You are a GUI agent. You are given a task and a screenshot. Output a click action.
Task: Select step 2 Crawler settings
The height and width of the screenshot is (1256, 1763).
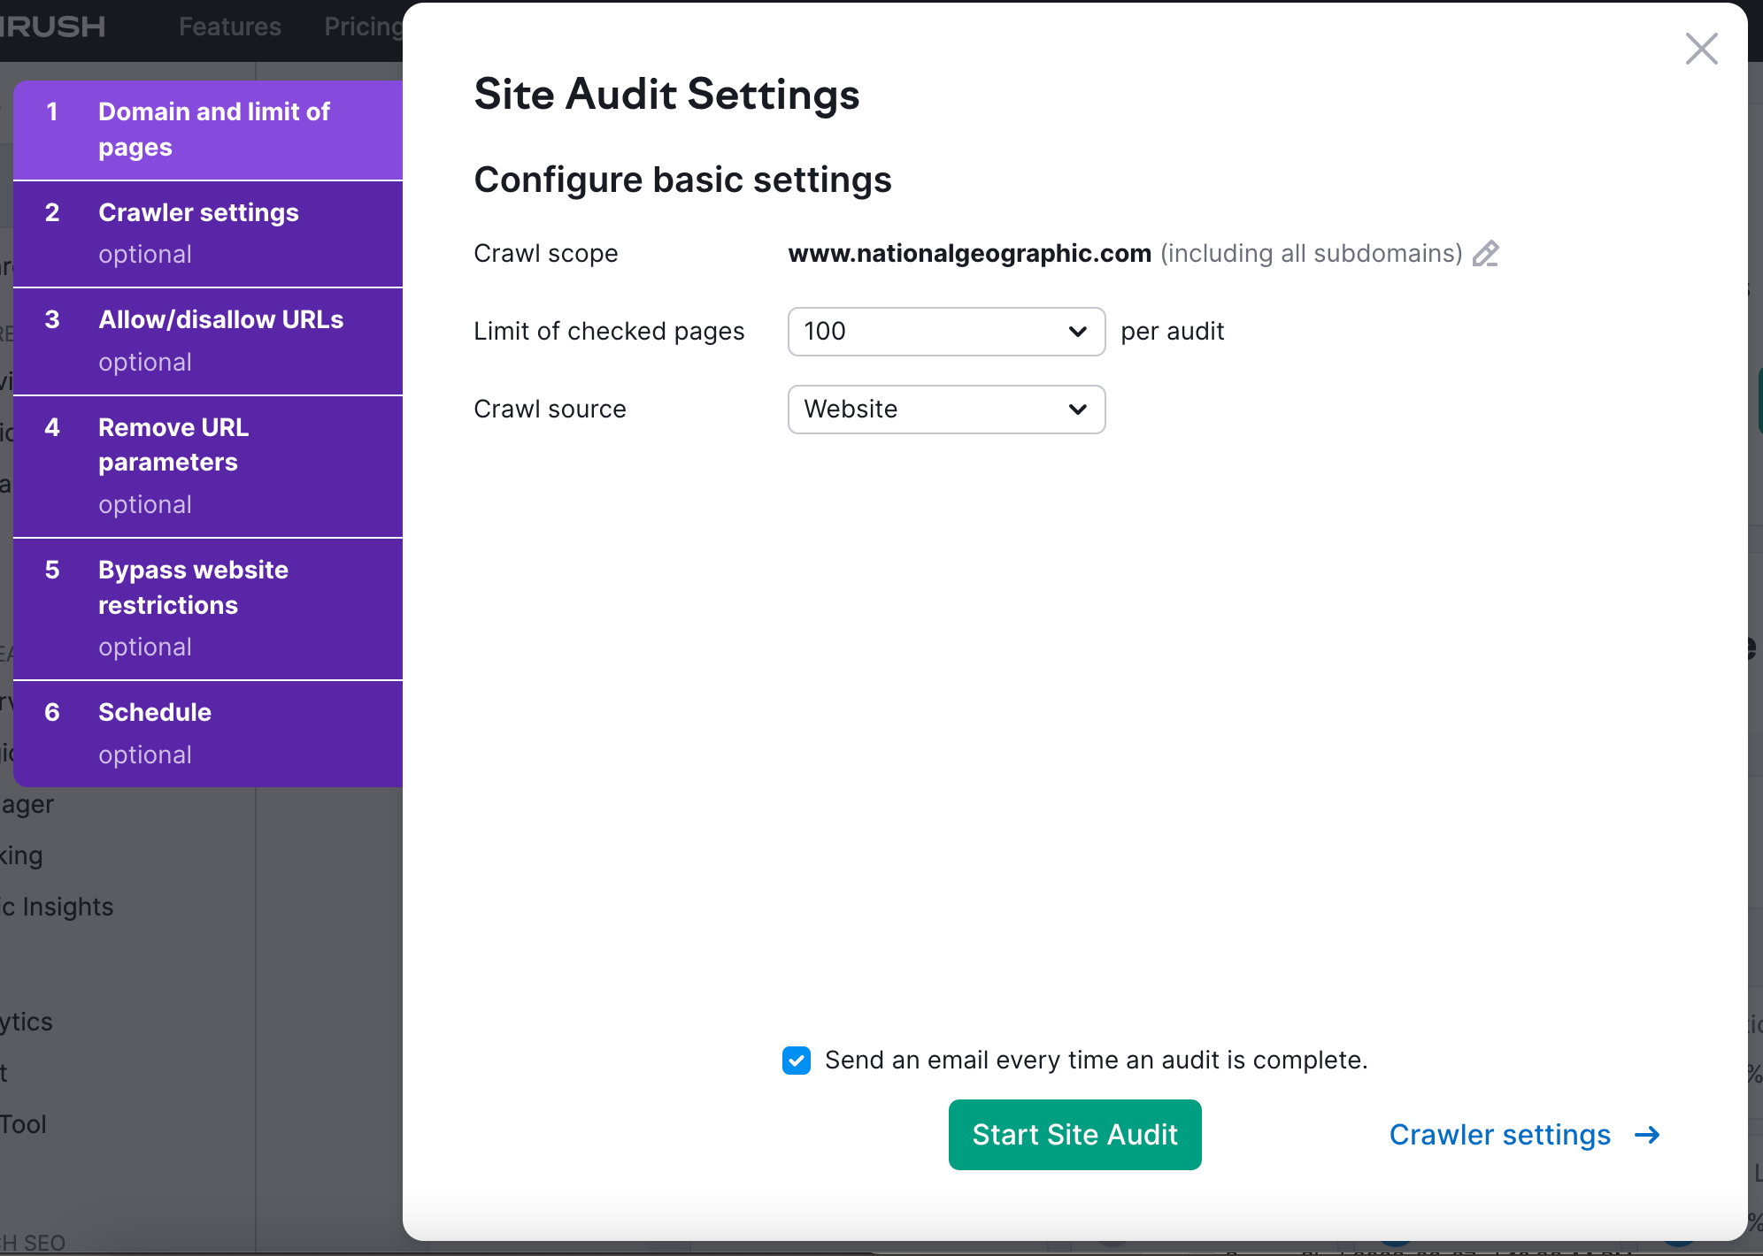click(208, 234)
